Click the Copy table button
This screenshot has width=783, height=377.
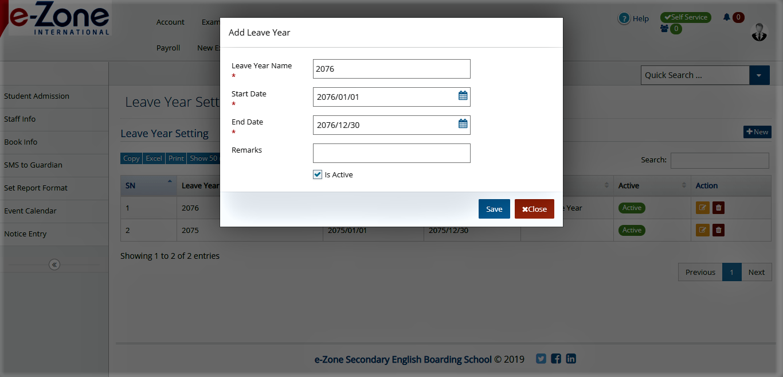(x=131, y=158)
